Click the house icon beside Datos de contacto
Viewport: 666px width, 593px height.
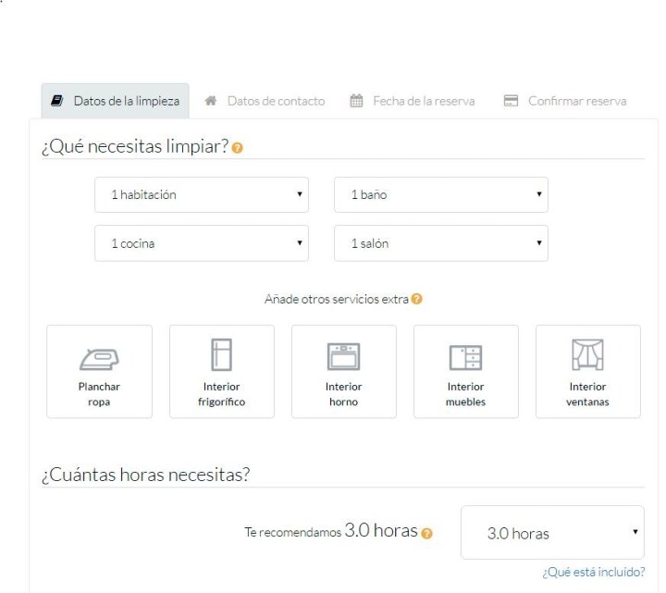[211, 101]
